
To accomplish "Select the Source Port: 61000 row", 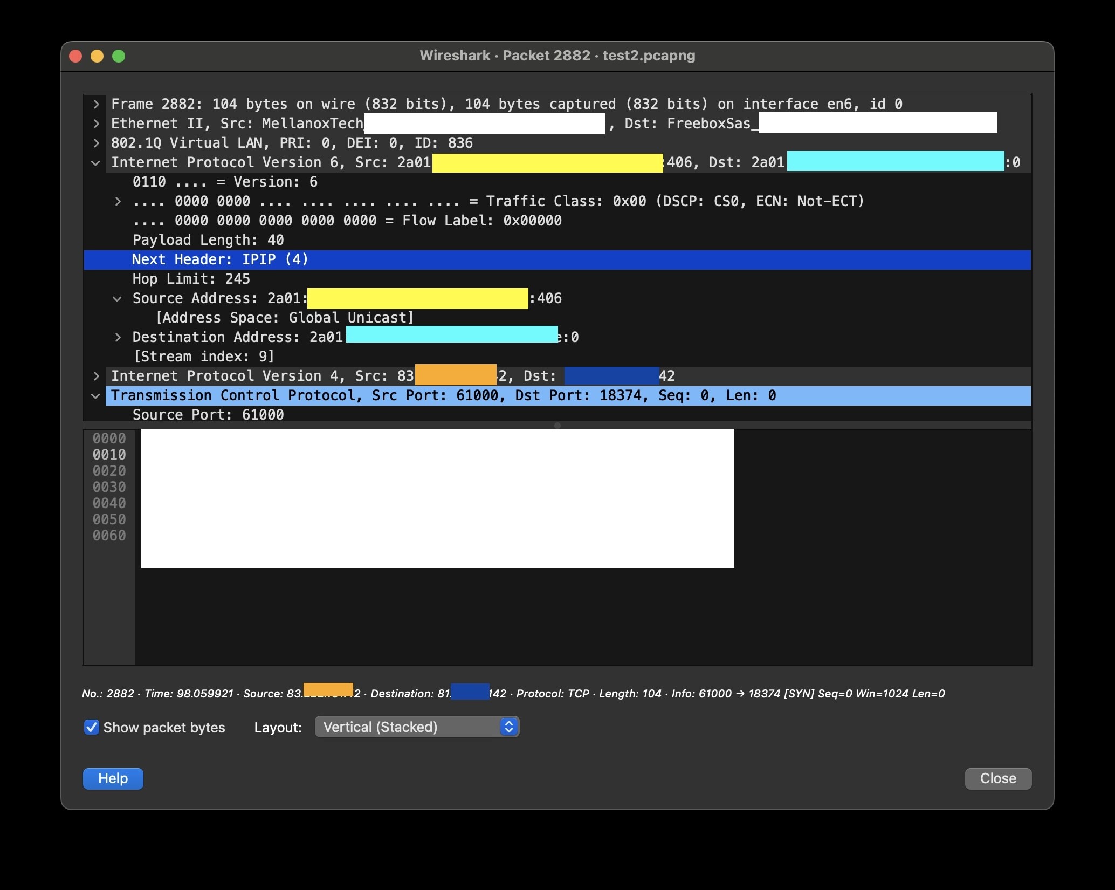I will pos(557,414).
